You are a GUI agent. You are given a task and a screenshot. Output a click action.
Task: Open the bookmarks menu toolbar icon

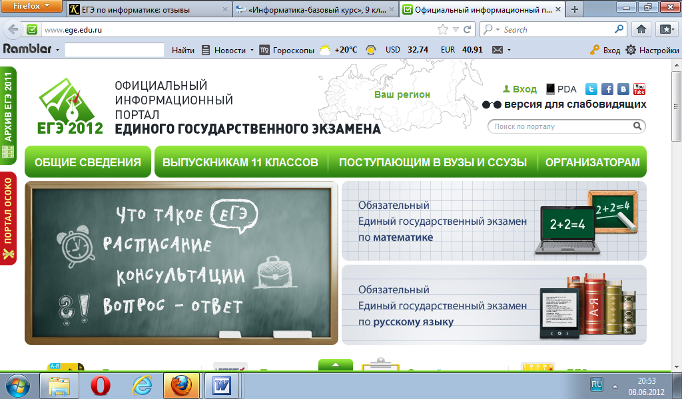pos(666,29)
